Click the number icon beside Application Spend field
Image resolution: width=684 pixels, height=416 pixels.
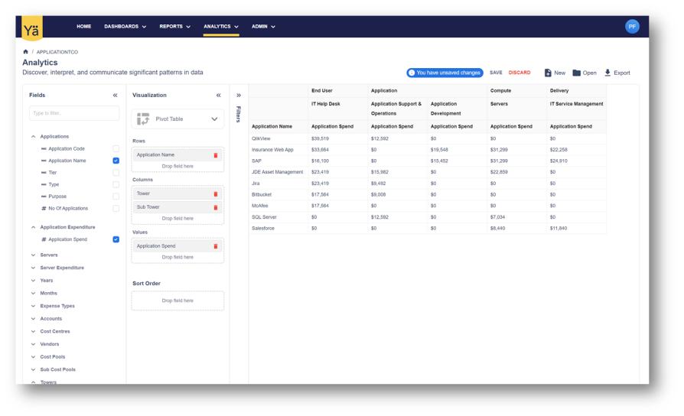click(x=44, y=239)
